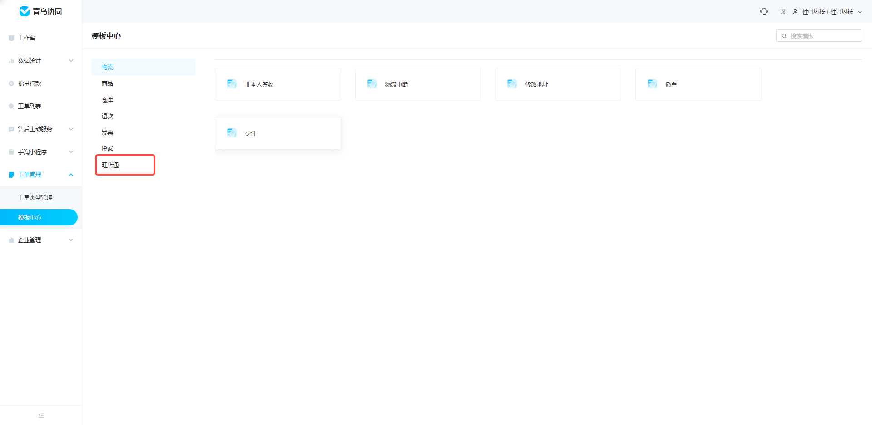Click the search magnifier icon
Image resolution: width=872 pixels, height=425 pixels.
pyautogui.click(x=784, y=36)
